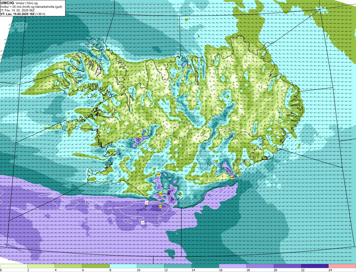
Task: Click the legend tick label "22"
Action: [302, 270]
